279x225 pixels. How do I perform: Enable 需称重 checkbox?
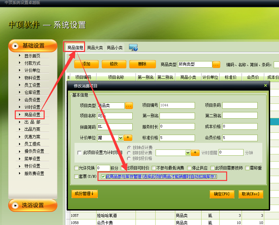point(247,168)
